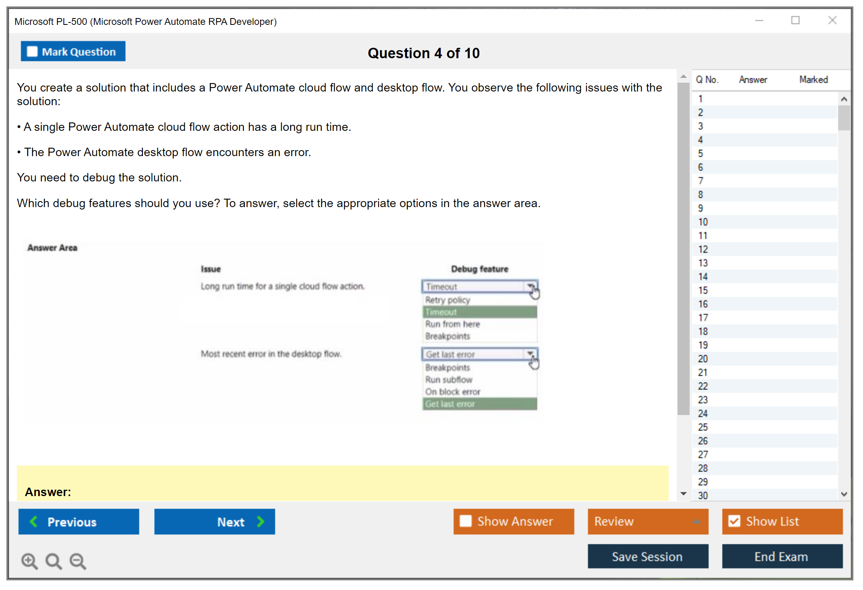This screenshot has width=863, height=590.
Task: Click the reset zoom magnifier icon
Action: [x=53, y=561]
